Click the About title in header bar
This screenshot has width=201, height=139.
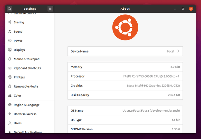pyautogui.click(x=125, y=9)
